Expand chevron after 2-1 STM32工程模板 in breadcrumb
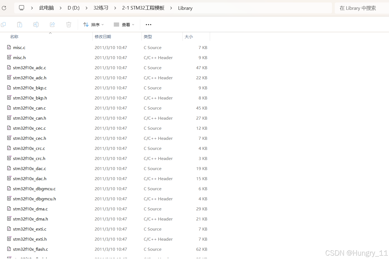 tap(171, 8)
